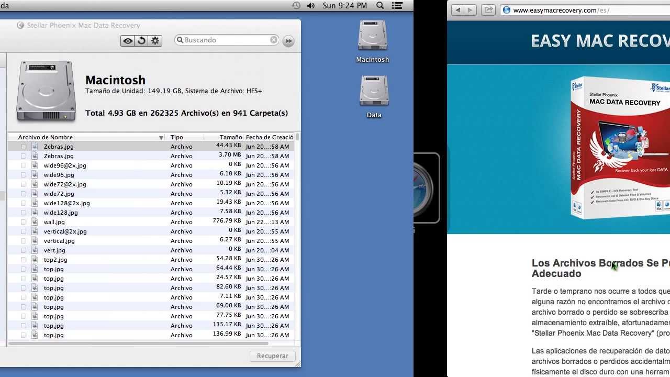Click the Total 4.93 GB summary text
Image resolution: width=670 pixels, height=377 pixels.
click(186, 113)
